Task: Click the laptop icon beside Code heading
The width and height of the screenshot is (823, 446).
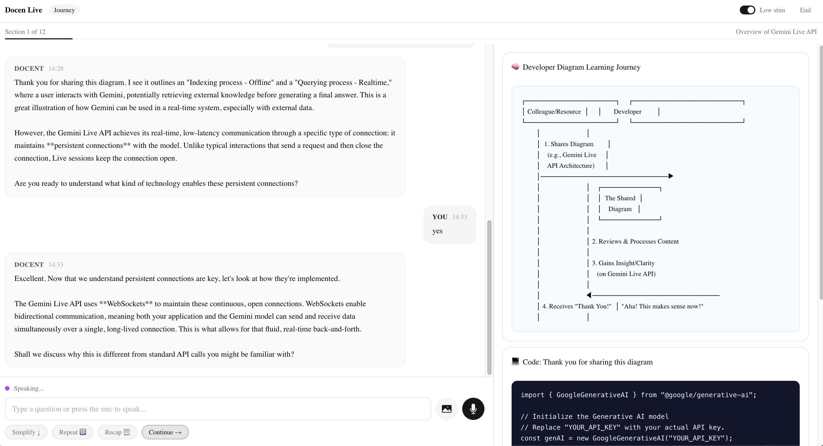Action: 515,361
